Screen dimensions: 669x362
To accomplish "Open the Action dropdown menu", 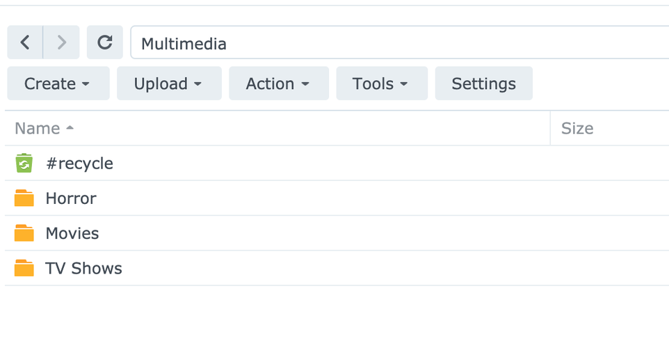I will point(278,84).
